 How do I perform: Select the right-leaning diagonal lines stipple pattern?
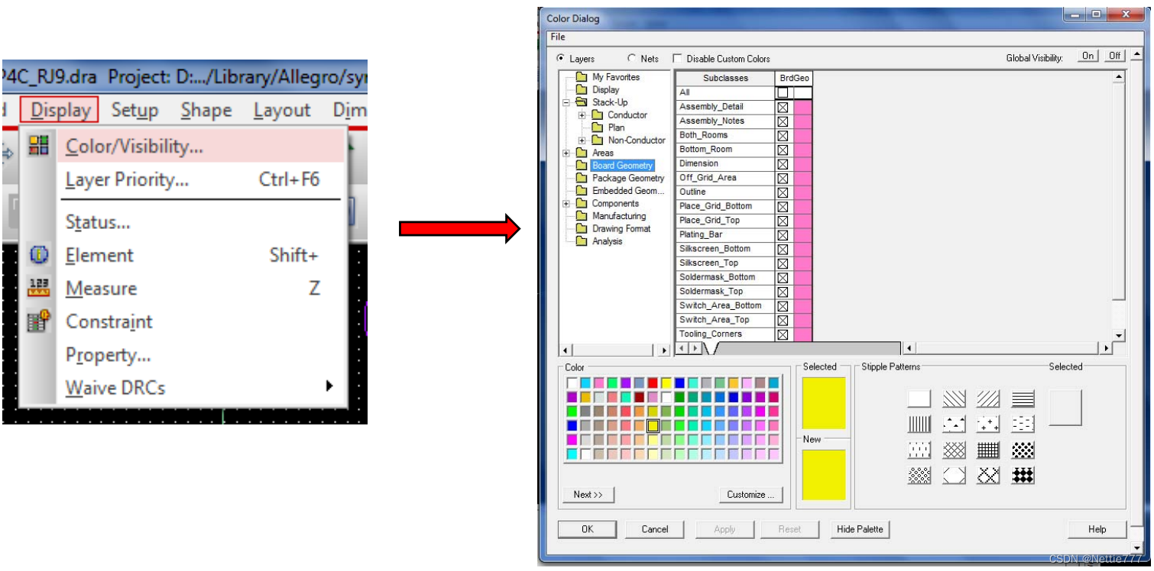(988, 398)
